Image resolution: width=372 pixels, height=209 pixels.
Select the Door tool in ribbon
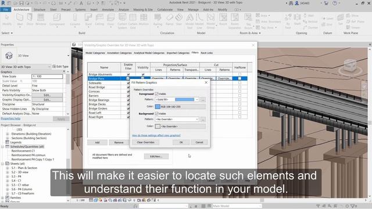(x=30, y=19)
